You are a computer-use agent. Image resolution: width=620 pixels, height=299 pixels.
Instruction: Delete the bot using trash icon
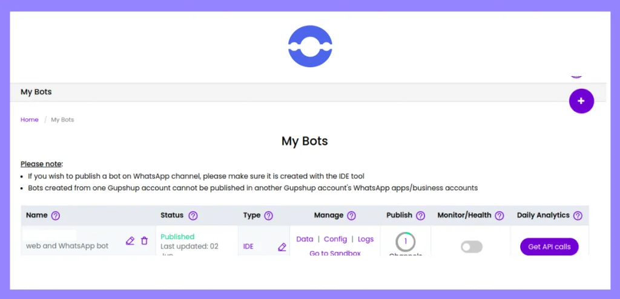point(144,240)
